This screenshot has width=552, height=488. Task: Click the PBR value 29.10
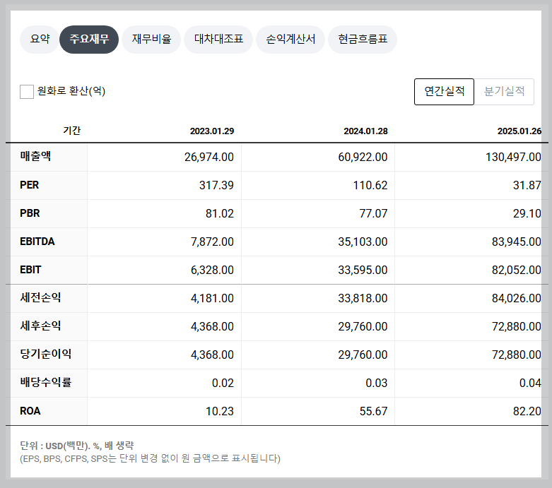(527, 213)
